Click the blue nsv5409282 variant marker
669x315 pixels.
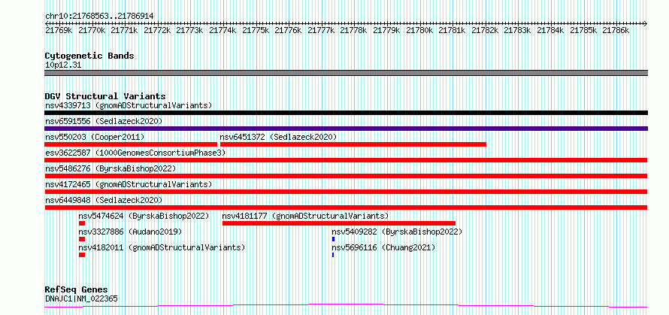coord(333,239)
